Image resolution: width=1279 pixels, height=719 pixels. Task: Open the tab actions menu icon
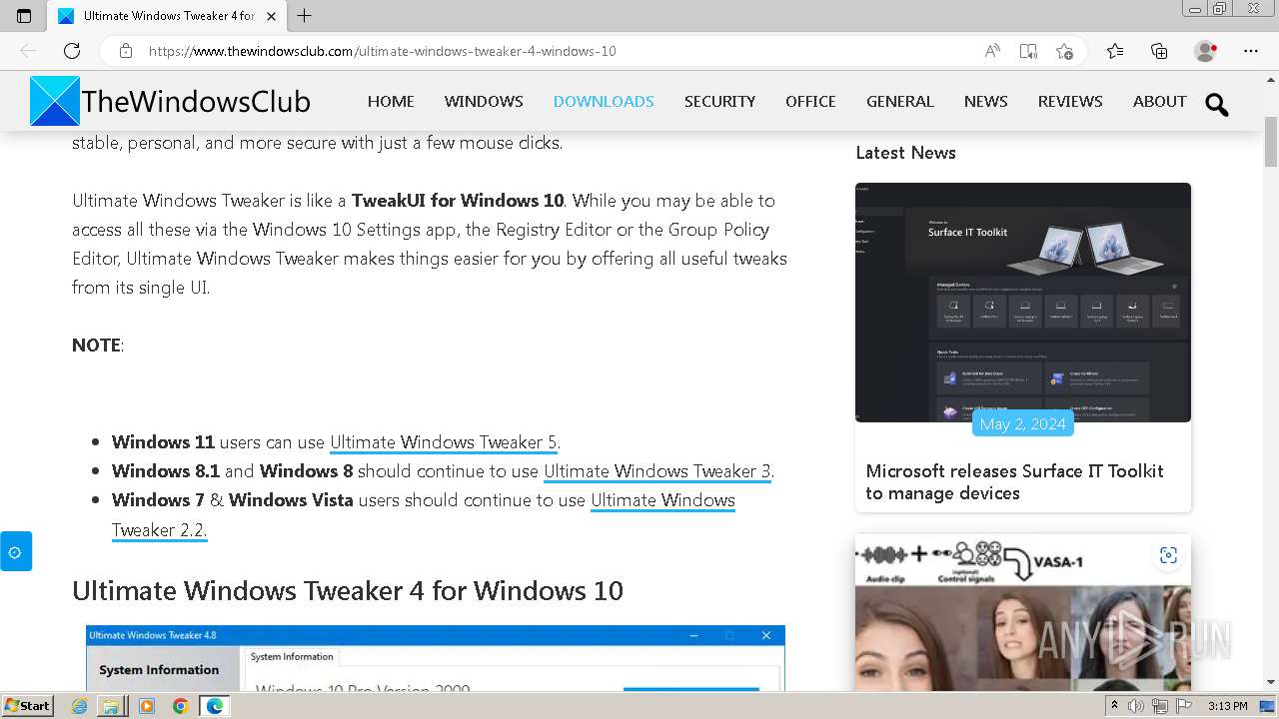(24, 16)
